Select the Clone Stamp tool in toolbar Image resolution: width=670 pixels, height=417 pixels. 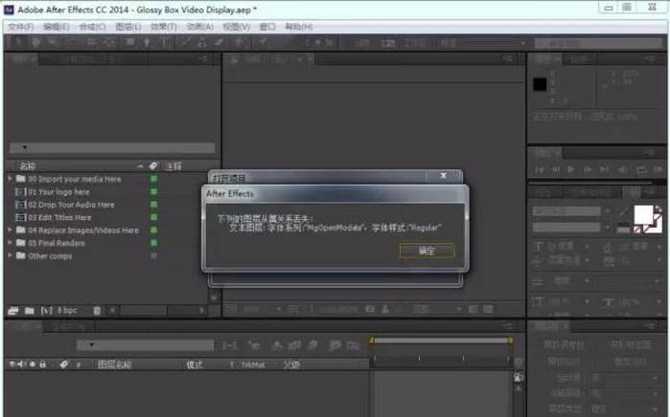point(202,42)
